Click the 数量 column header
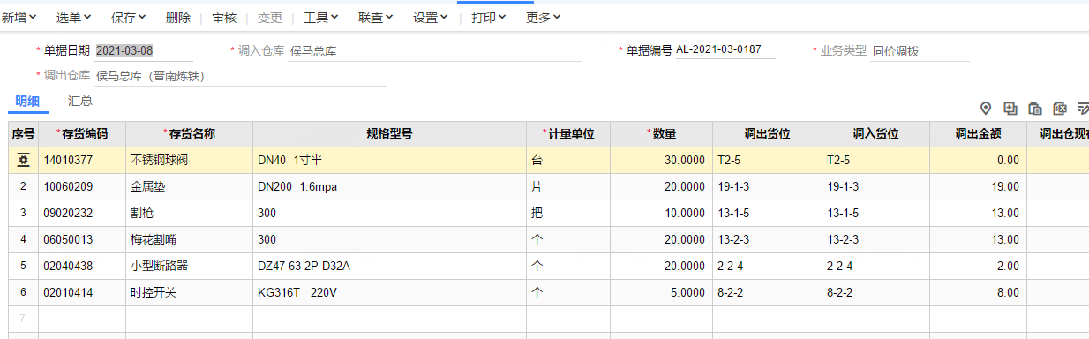This screenshot has width=1089, height=339. (x=661, y=134)
